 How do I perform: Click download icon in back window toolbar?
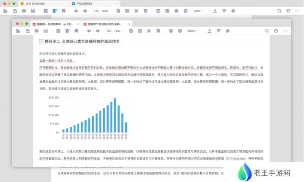(215, 11)
